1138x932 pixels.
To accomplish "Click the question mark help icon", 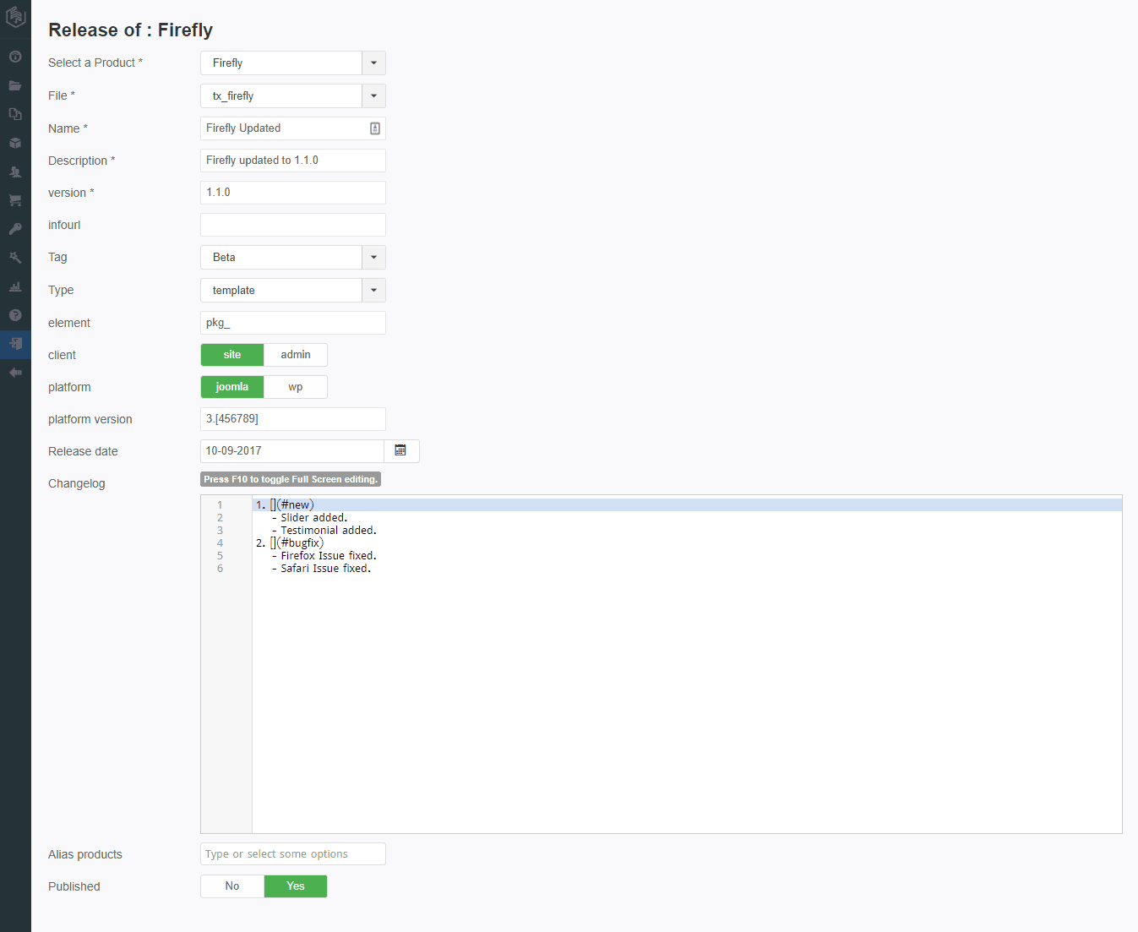I will (x=15, y=315).
